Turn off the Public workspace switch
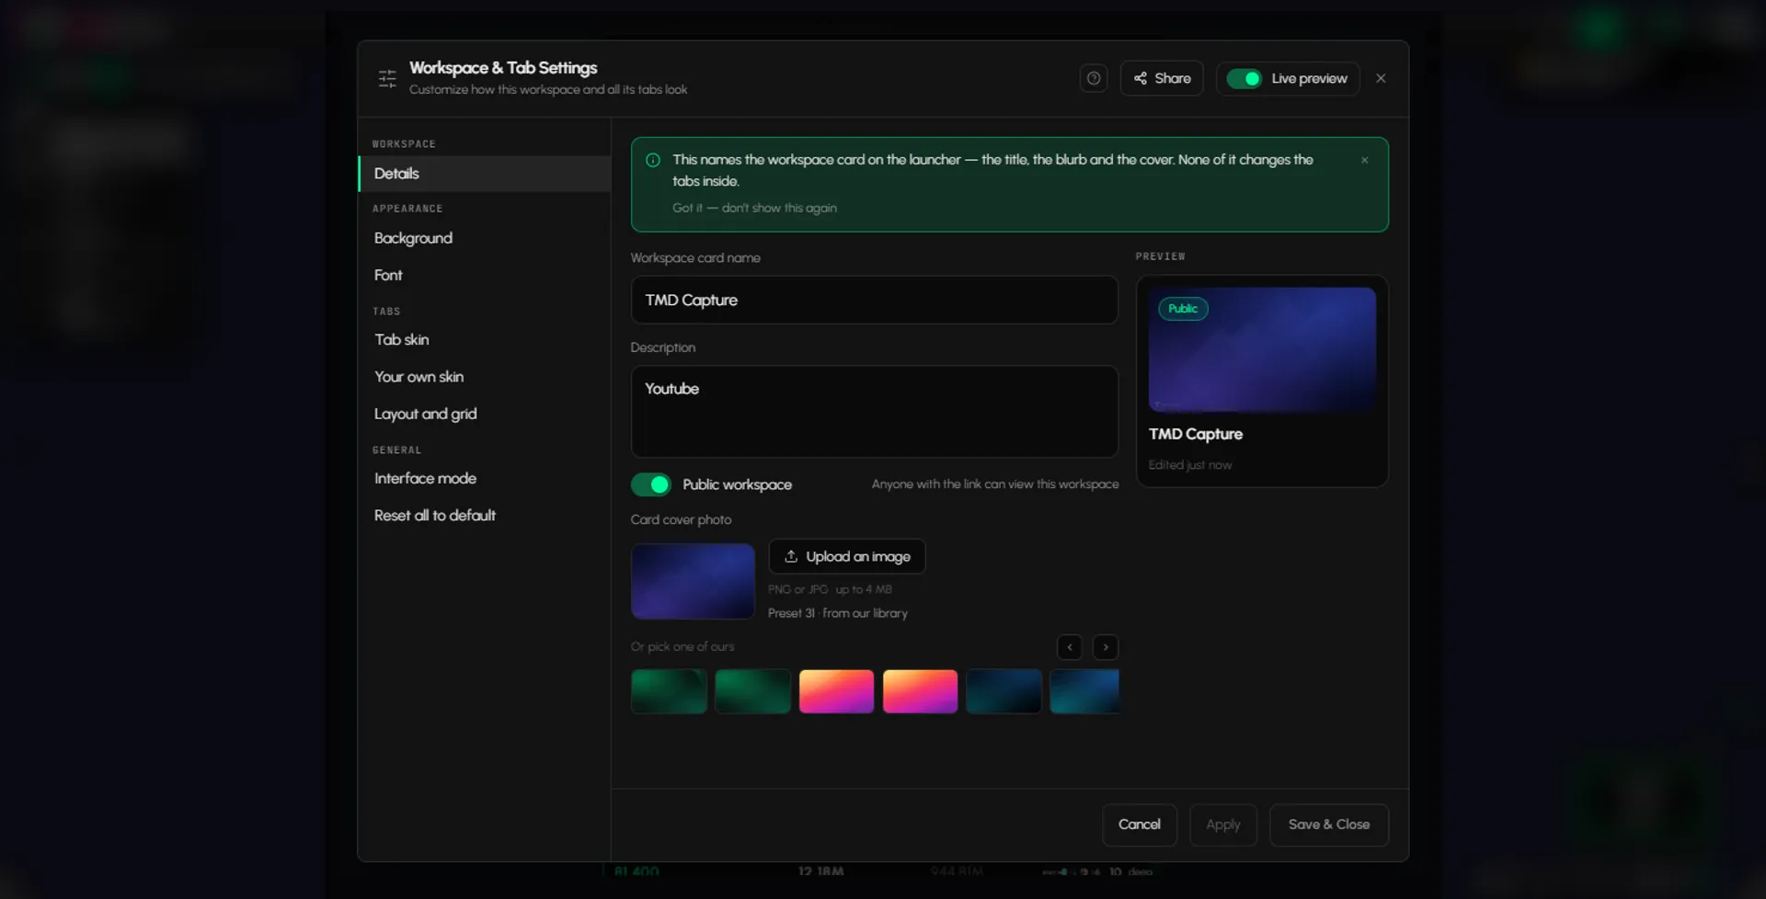Screen dimensions: 1766x899 651,484
